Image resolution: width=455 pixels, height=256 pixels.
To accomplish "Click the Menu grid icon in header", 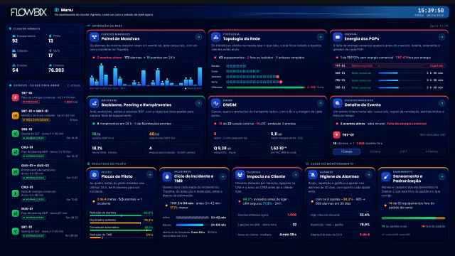I will [x=57, y=10].
